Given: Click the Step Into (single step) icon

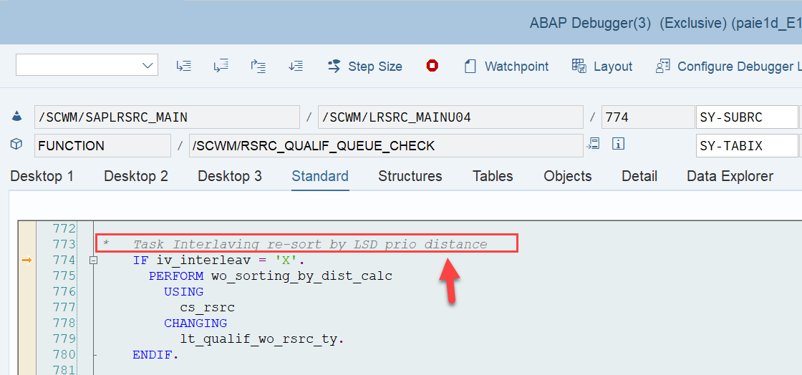Looking at the screenshot, I should 183,66.
